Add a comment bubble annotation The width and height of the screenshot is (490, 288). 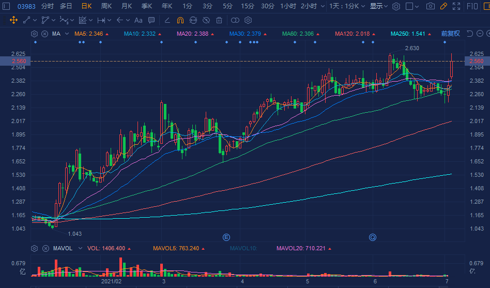[151, 20]
